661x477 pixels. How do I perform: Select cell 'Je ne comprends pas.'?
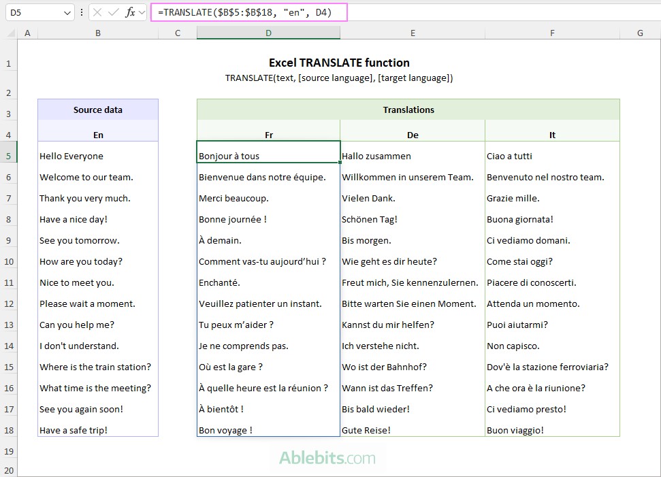pyautogui.click(x=268, y=342)
